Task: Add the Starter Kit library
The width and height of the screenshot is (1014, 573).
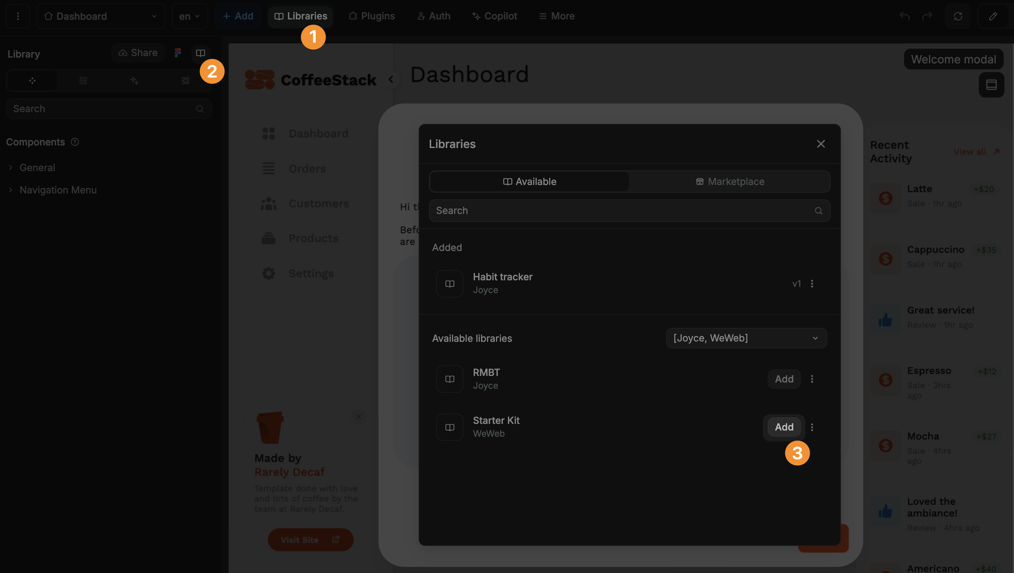Action: click(784, 426)
